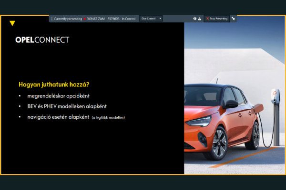Viewport: 286px width, 190px height.
Task: Click the 'megrendeléskor opcióként' bullet
Action: pos(58,96)
